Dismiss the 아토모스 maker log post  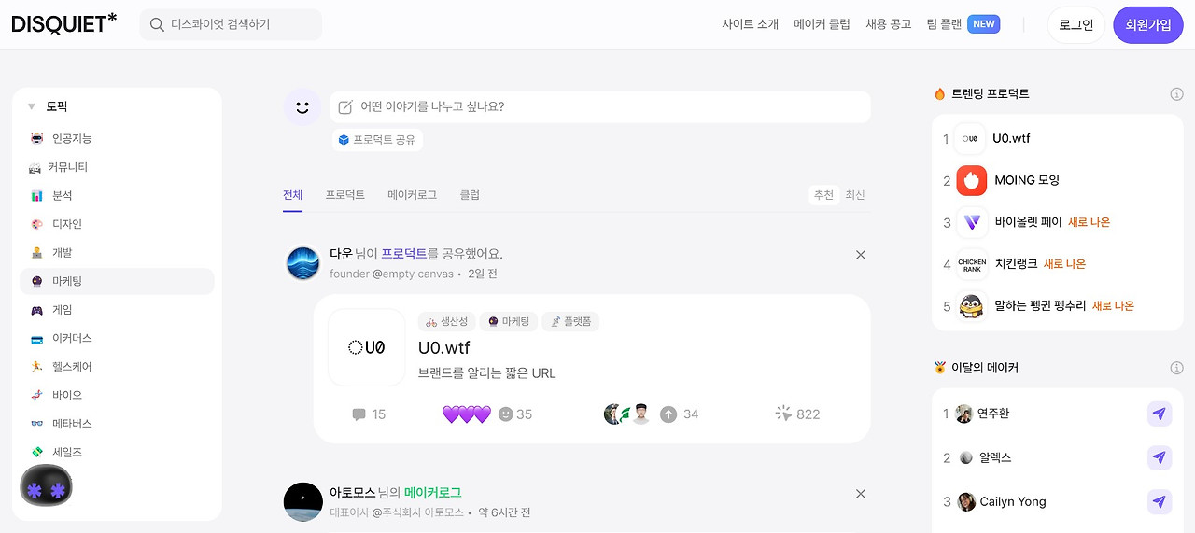coord(861,494)
